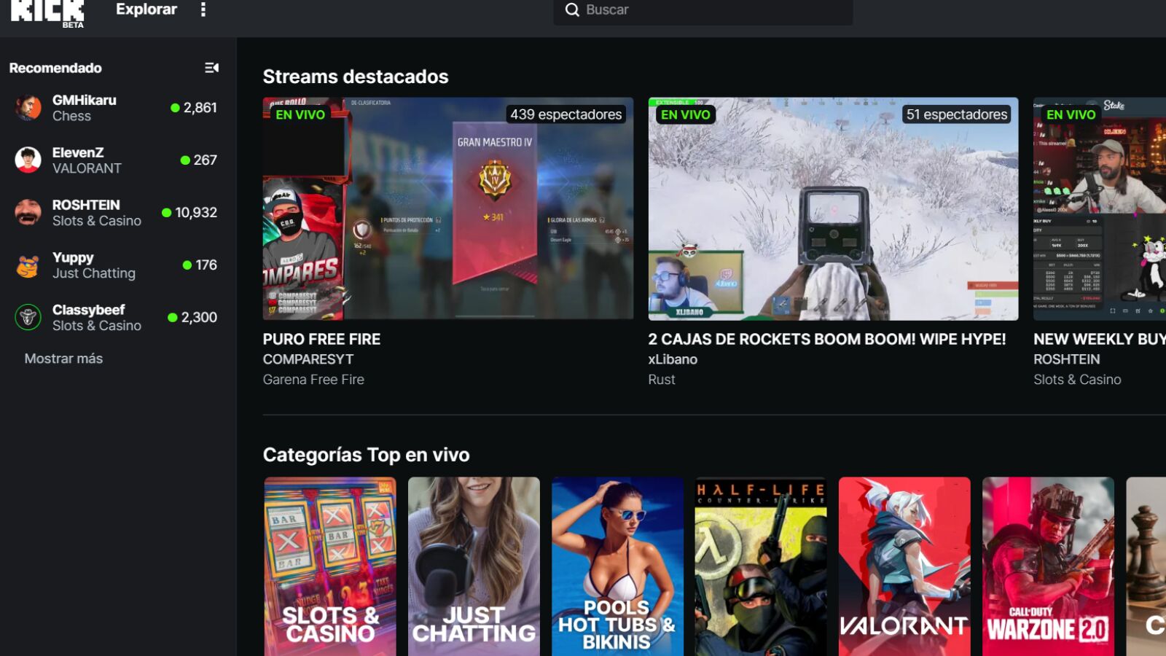Click ROSHTEIN's avatar in the sidebar
The image size is (1166, 656).
pos(28,213)
